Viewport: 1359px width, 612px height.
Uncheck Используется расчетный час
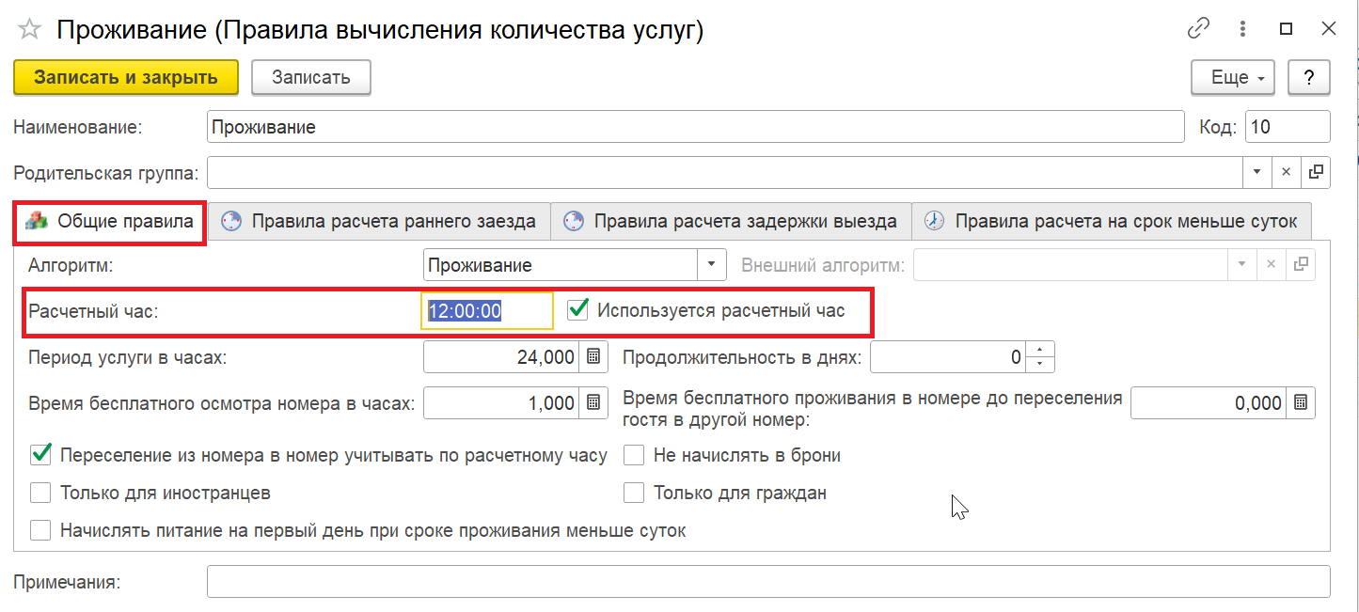[579, 309]
